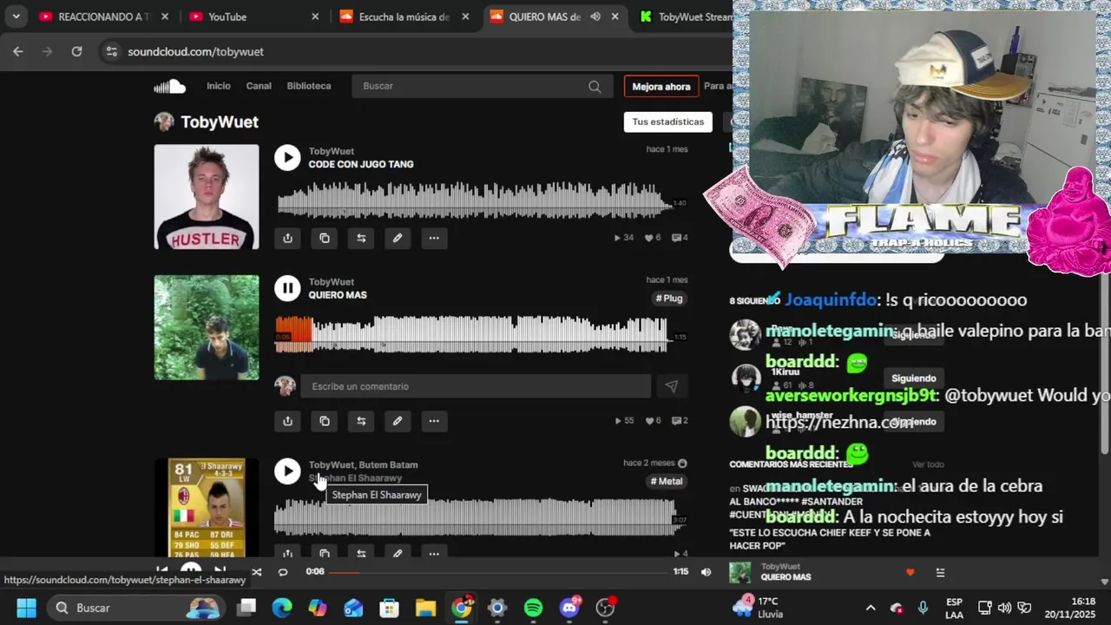The width and height of the screenshot is (1111, 625).
Task: Open HUSTLER artwork thumbnail
Action: point(207,197)
